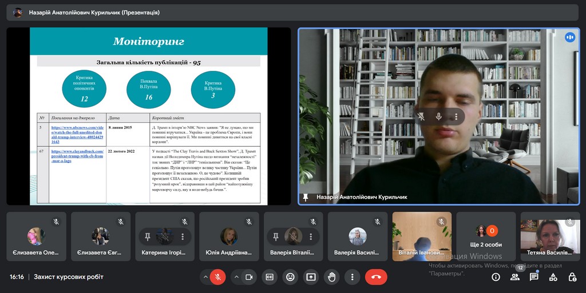The width and height of the screenshot is (586, 293).
Task: Select the 'Ще 2 особи' tile
Action: tap(486, 236)
